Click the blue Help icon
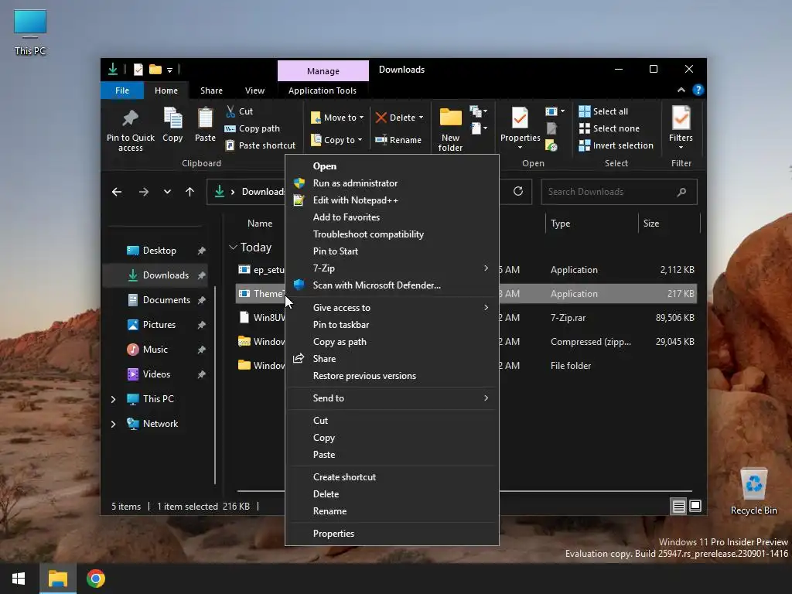The image size is (792, 594). 698,90
